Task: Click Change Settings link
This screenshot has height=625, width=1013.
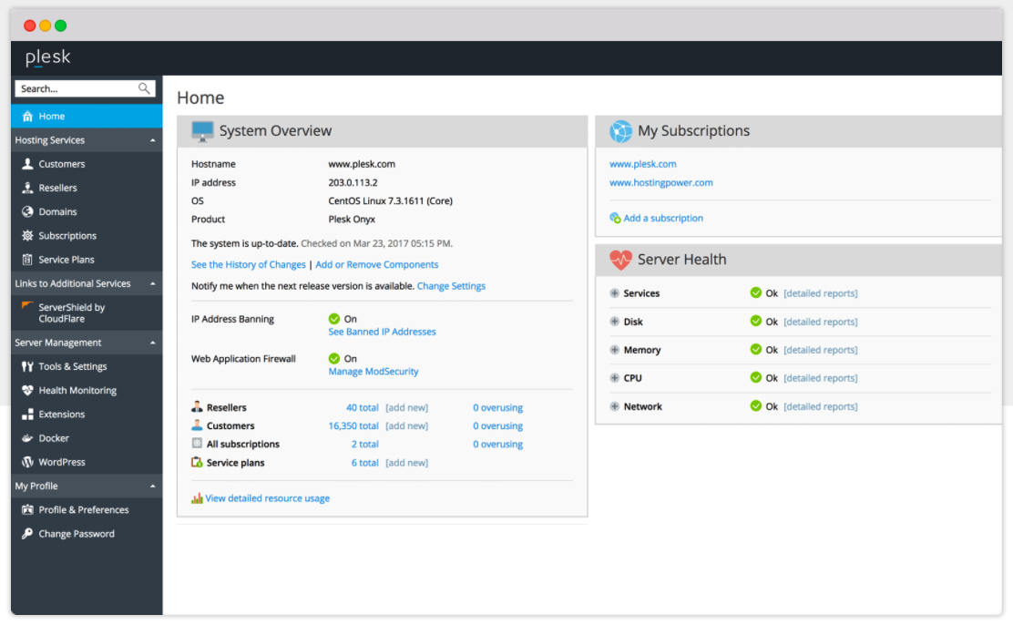Action: pyautogui.click(x=451, y=286)
